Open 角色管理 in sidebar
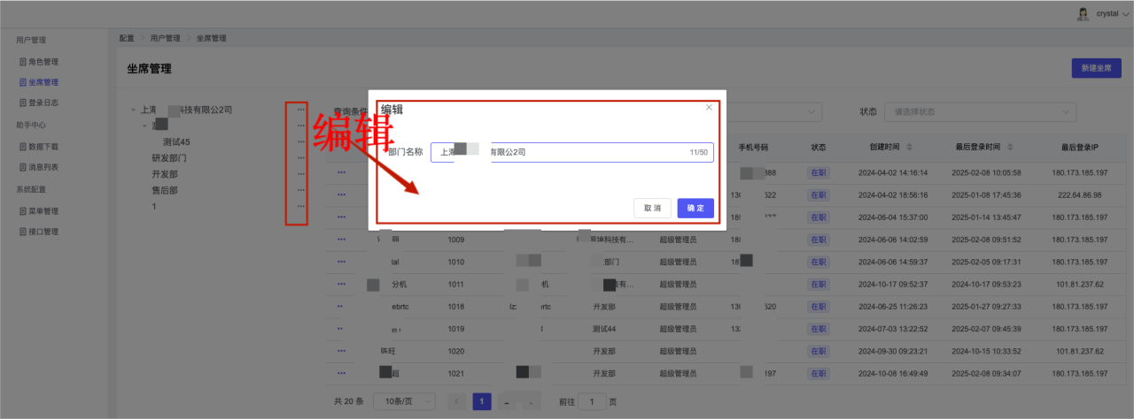This screenshot has width=1134, height=419. click(x=43, y=62)
